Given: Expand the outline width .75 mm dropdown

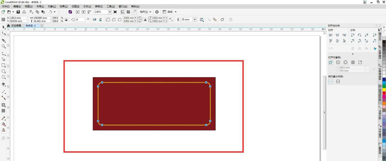Looking at the screenshot, I should [x=195, y=20].
